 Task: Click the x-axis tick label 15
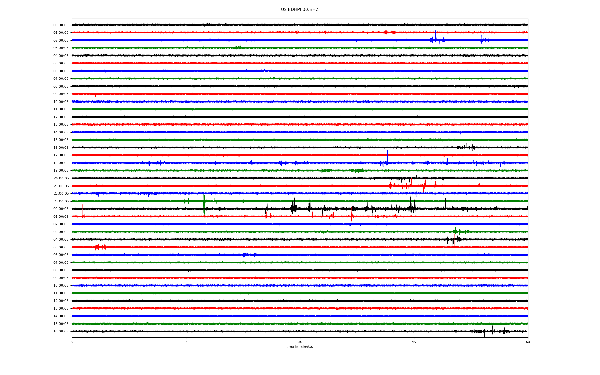(186, 342)
